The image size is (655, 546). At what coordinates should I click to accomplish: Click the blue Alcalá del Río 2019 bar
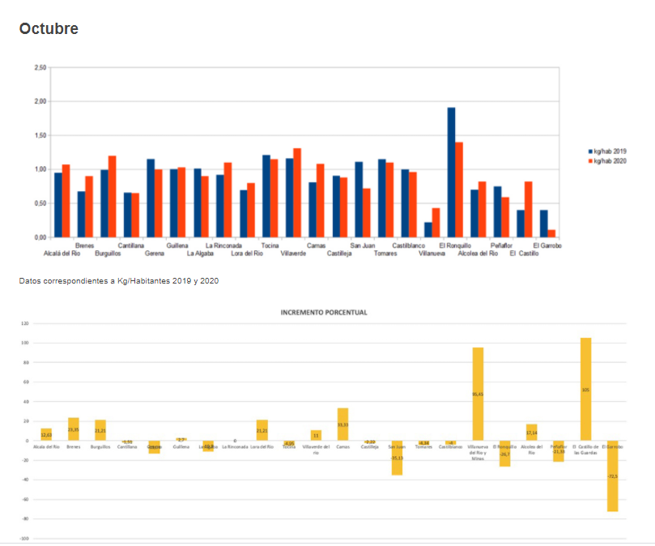[x=58, y=204]
